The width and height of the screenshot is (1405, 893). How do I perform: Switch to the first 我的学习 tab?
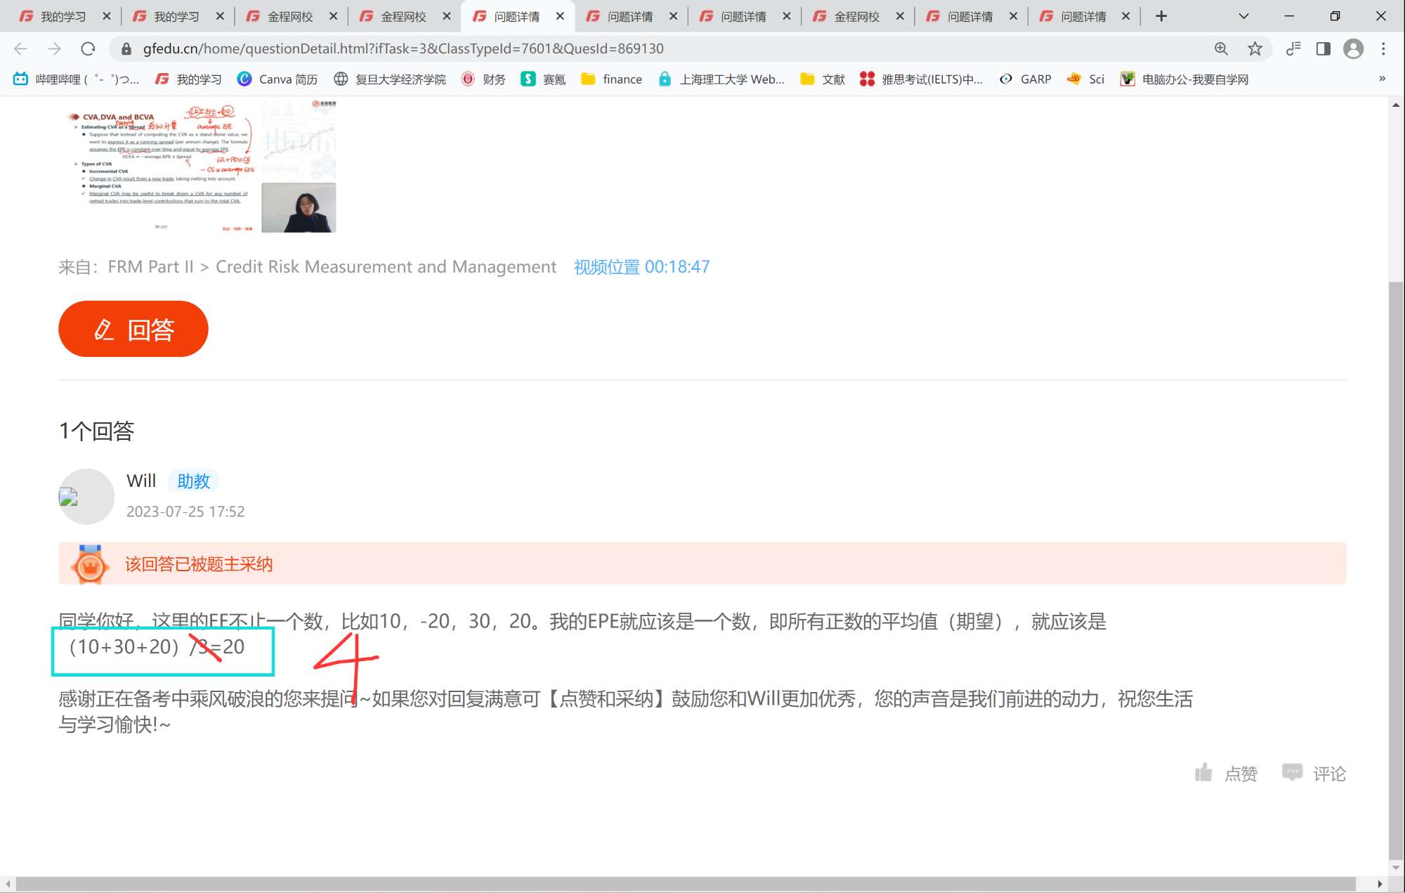click(x=62, y=16)
